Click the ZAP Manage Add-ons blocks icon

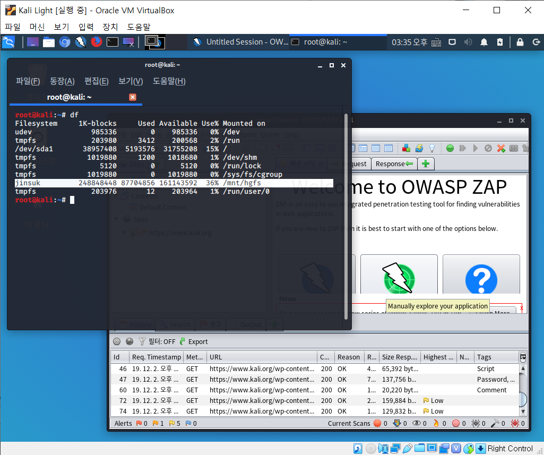click(x=406, y=149)
